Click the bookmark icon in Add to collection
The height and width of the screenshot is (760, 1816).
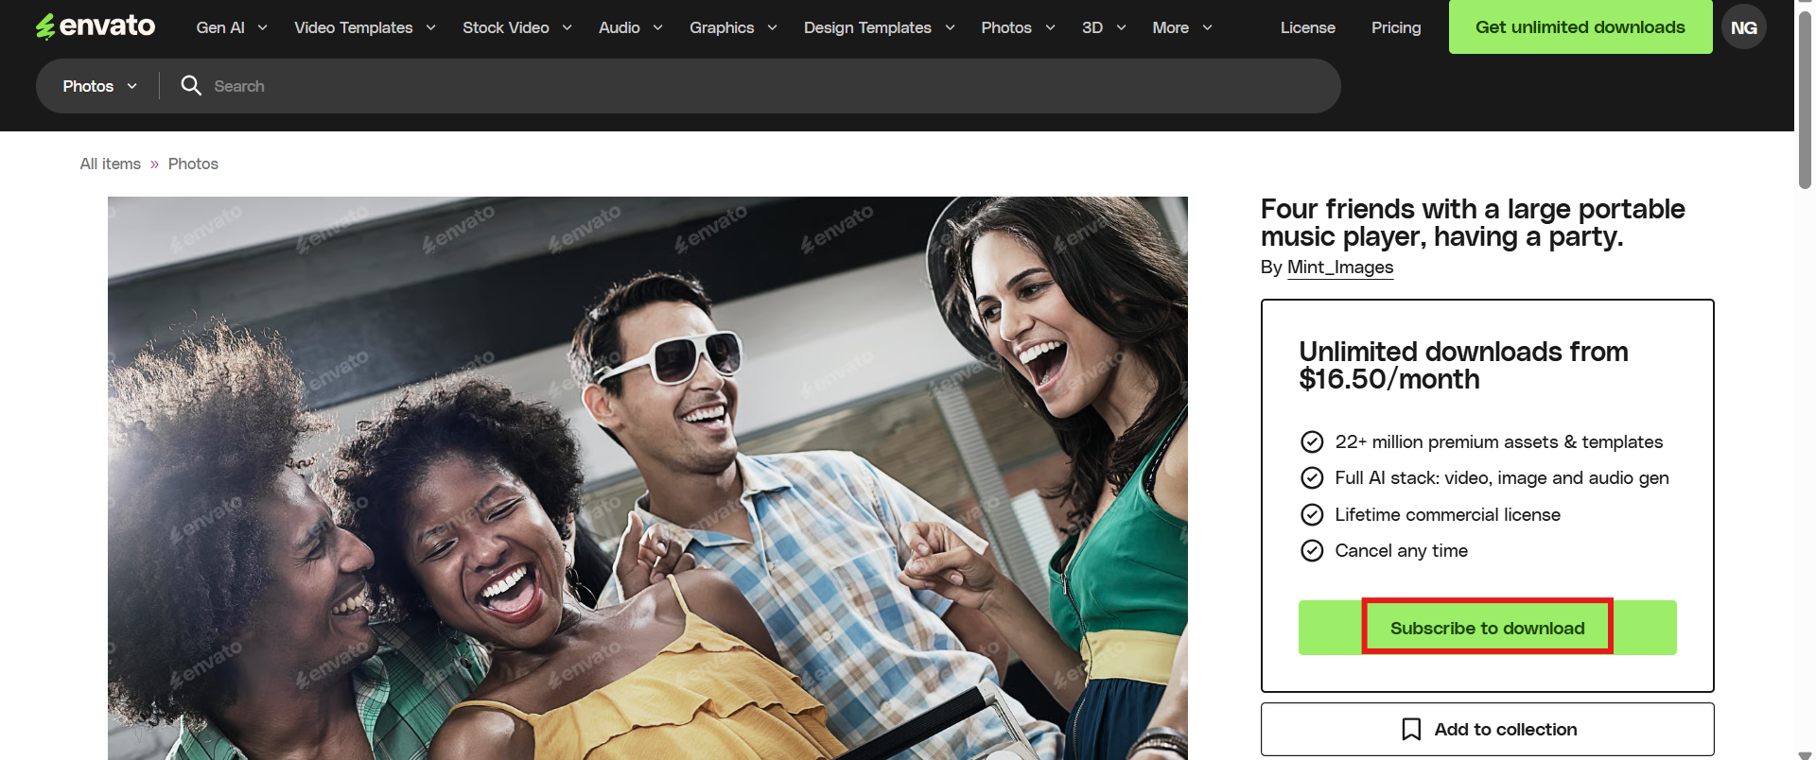pos(1411,729)
